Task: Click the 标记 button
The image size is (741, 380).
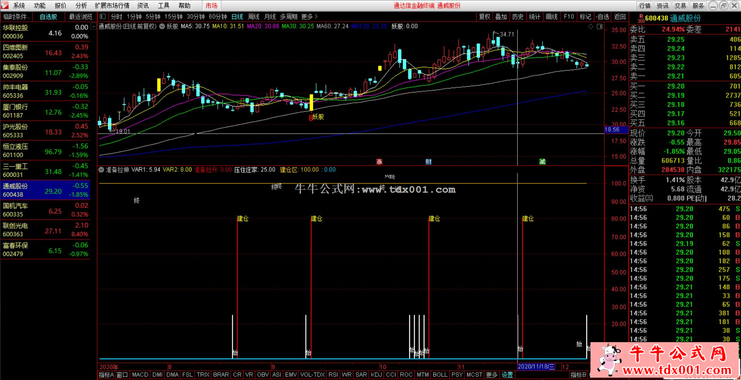Action: (x=585, y=17)
